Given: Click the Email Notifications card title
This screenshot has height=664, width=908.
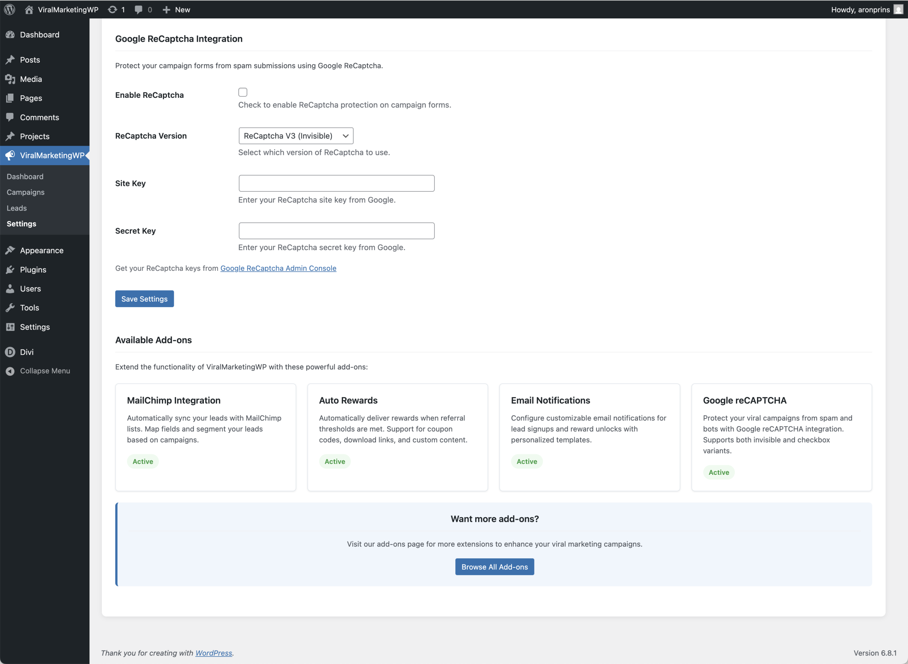Looking at the screenshot, I should tap(550, 400).
